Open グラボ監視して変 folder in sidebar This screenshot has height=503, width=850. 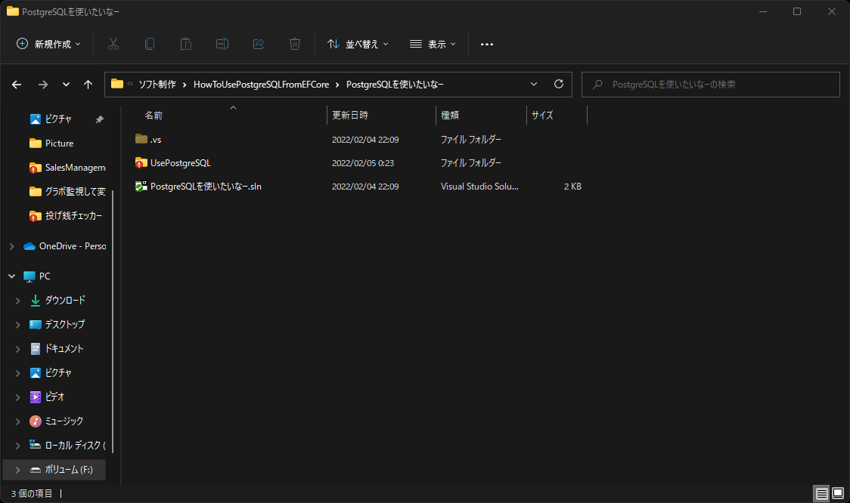pyautogui.click(x=68, y=192)
